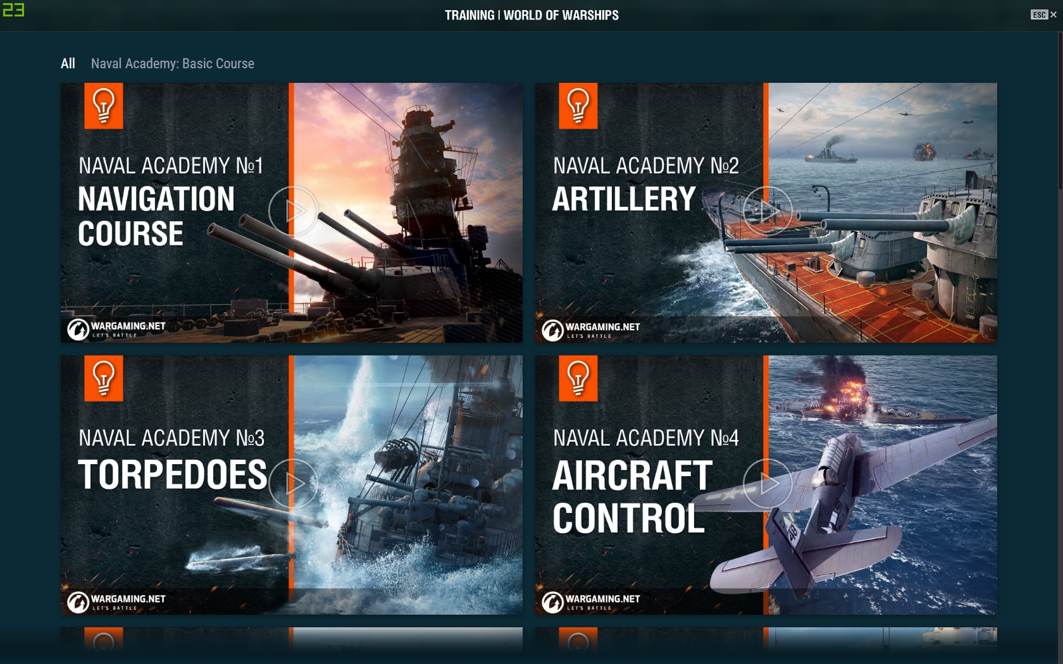Viewport: 1063px width, 664px height.
Task: Click the lightbulb icon on Navigation Course
Action: coord(104,106)
